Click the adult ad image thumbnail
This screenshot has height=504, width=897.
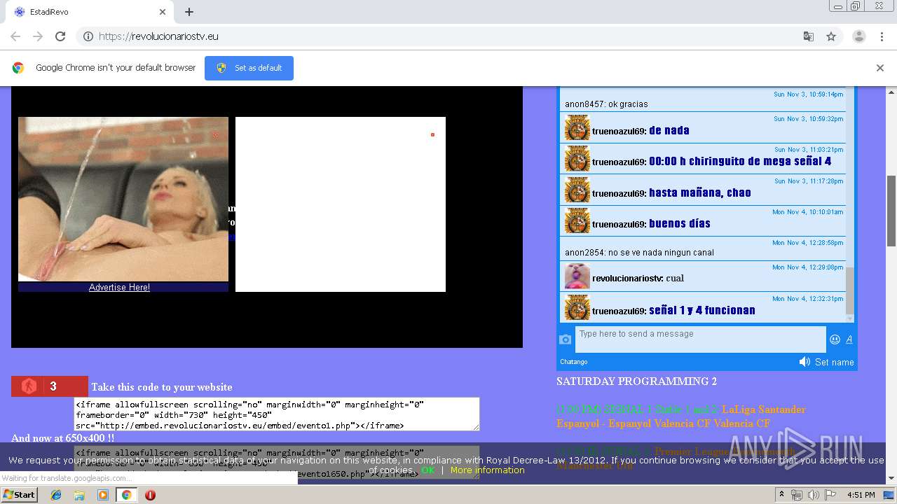coord(123,199)
